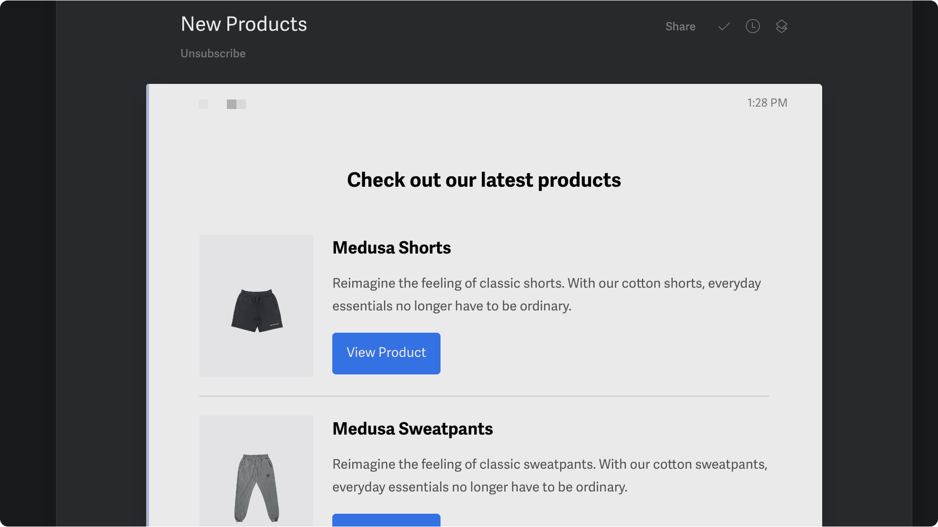
Task: Open the Medusa Shorts product image
Action: coord(256,306)
